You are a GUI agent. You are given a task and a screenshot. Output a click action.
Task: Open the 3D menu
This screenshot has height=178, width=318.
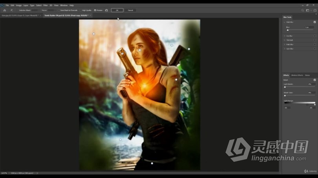pos(51,5)
